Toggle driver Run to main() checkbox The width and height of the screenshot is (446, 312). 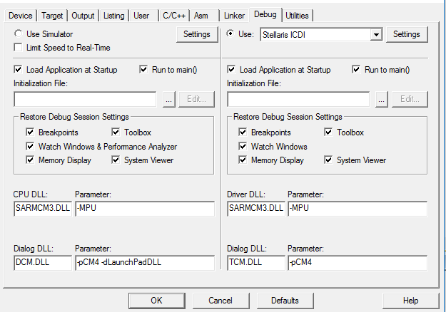tap(356, 70)
